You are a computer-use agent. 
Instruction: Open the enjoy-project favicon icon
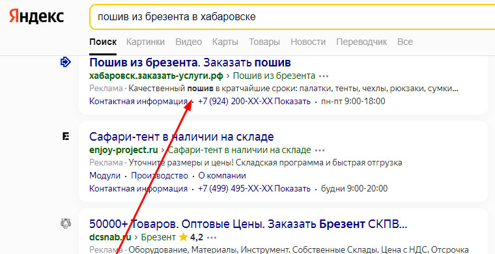pos(66,137)
